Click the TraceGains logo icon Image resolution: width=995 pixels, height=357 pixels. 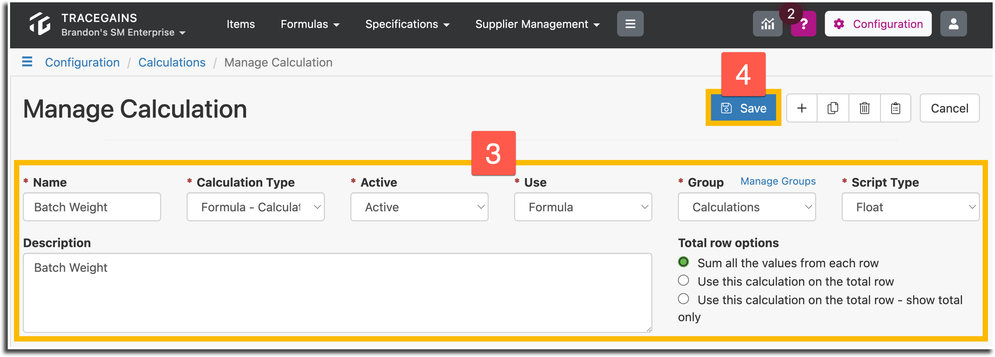pos(40,24)
